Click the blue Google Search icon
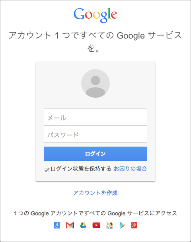Image resolution: width=191 pixels, height=242 pixels. 57,225
